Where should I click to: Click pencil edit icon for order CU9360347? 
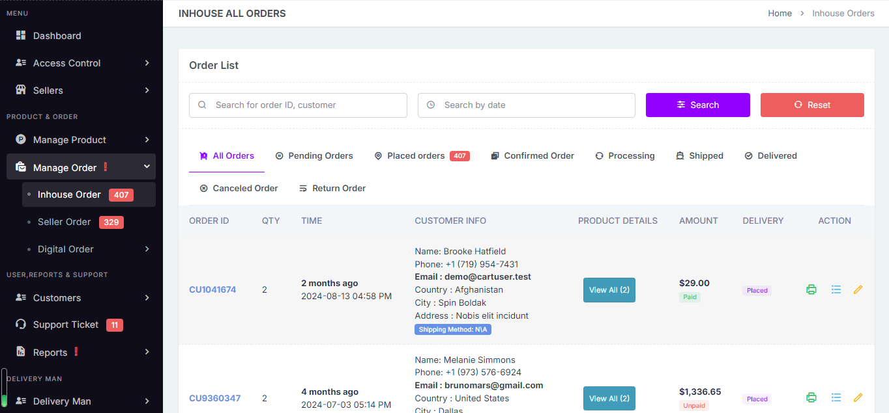(x=858, y=397)
